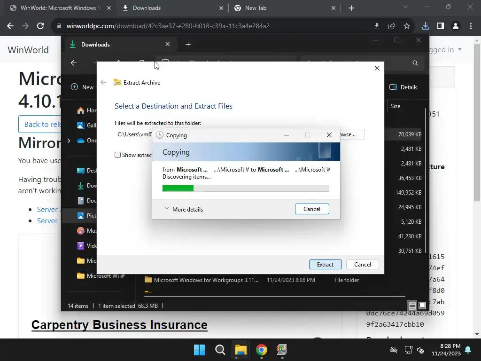This screenshot has width=481, height=361.
Task: Select File Explorer Downloads tab
Action: 120,45
